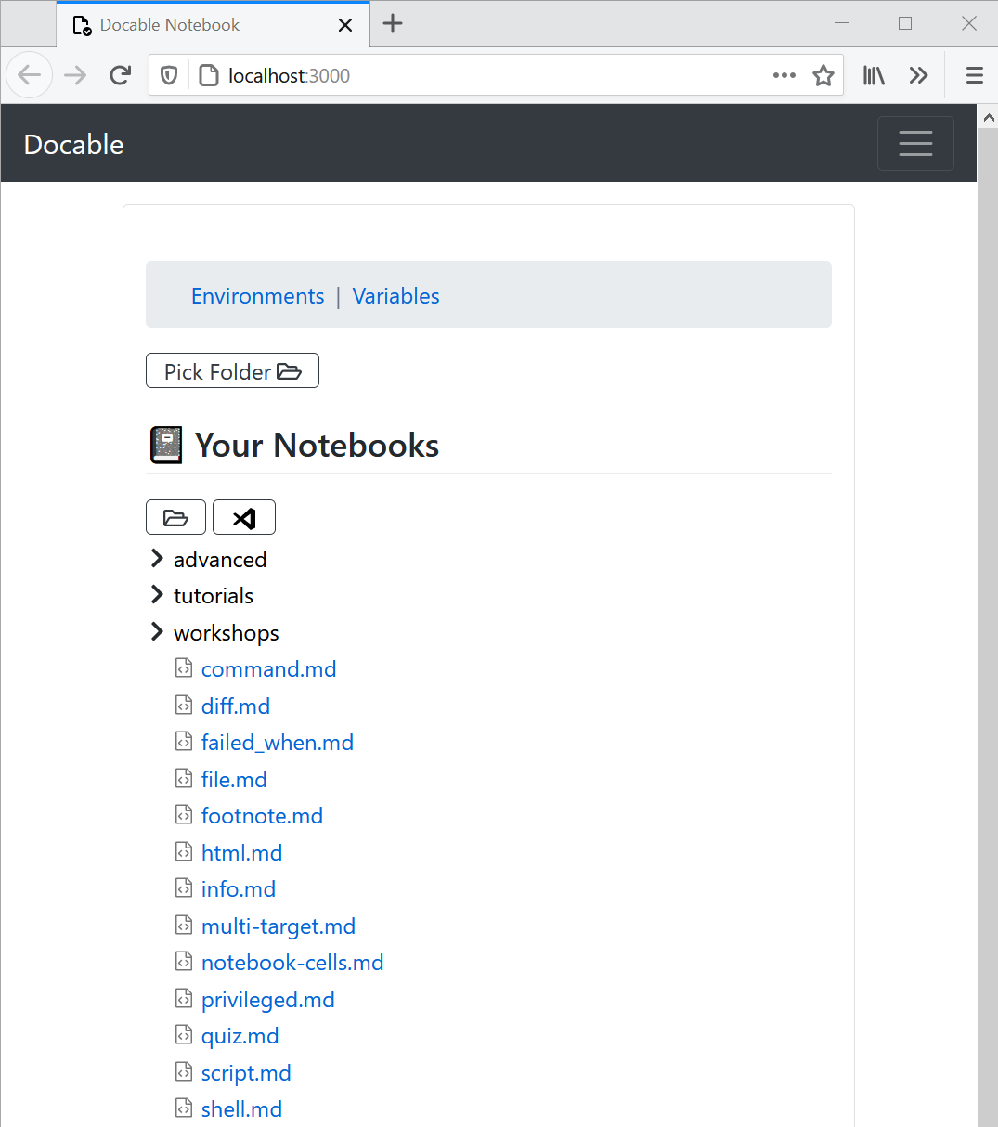Image resolution: width=998 pixels, height=1127 pixels.
Task: Reload the current page
Action: tap(120, 75)
